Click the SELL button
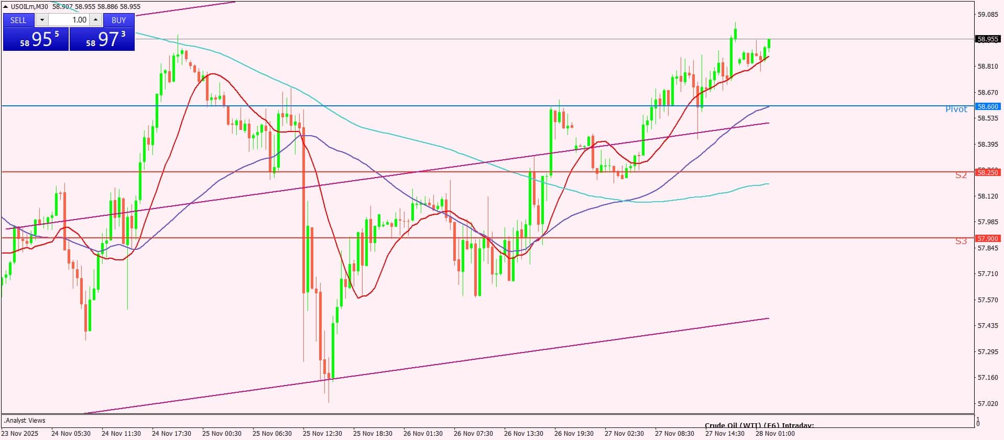 coord(18,20)
